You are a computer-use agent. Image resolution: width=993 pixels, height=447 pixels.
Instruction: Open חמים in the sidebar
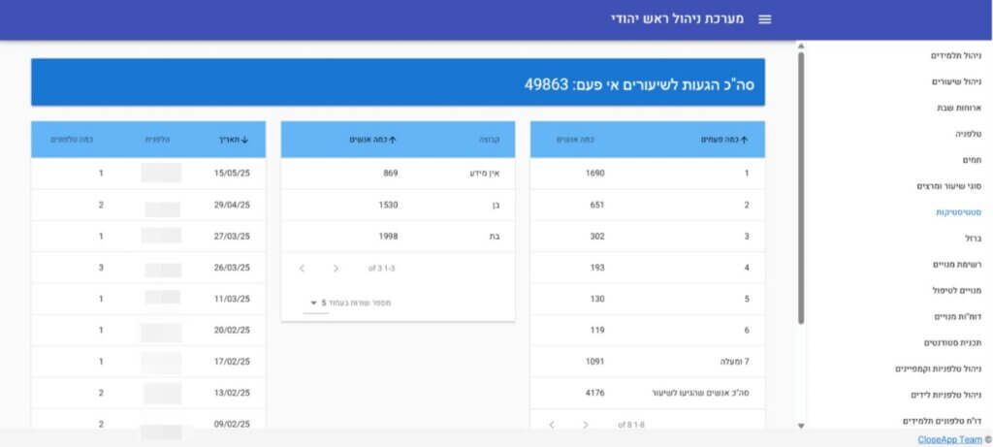[972, 160]
